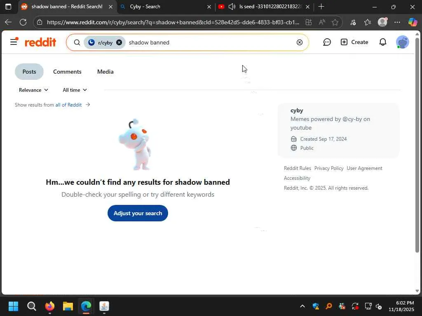Viewport: 422px width, 316px height.
Task: Open the music note extension icon in toolbar
Action: (353, 22)
